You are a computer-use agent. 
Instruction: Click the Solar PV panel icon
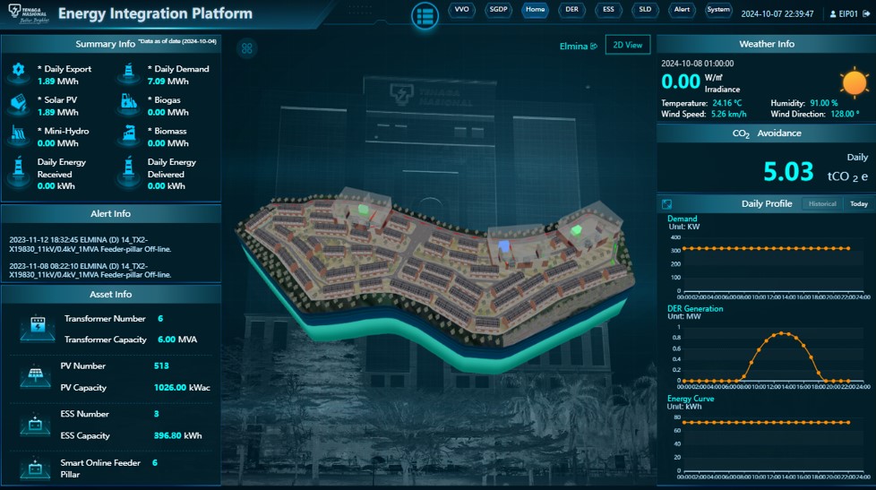(x=18, y=105)
